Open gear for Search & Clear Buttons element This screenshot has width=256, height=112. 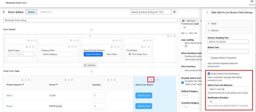pyautogui.click(x=112, y=47)
